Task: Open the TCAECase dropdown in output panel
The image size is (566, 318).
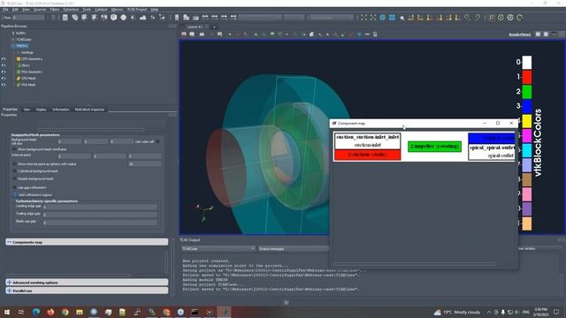Action: 218,249
